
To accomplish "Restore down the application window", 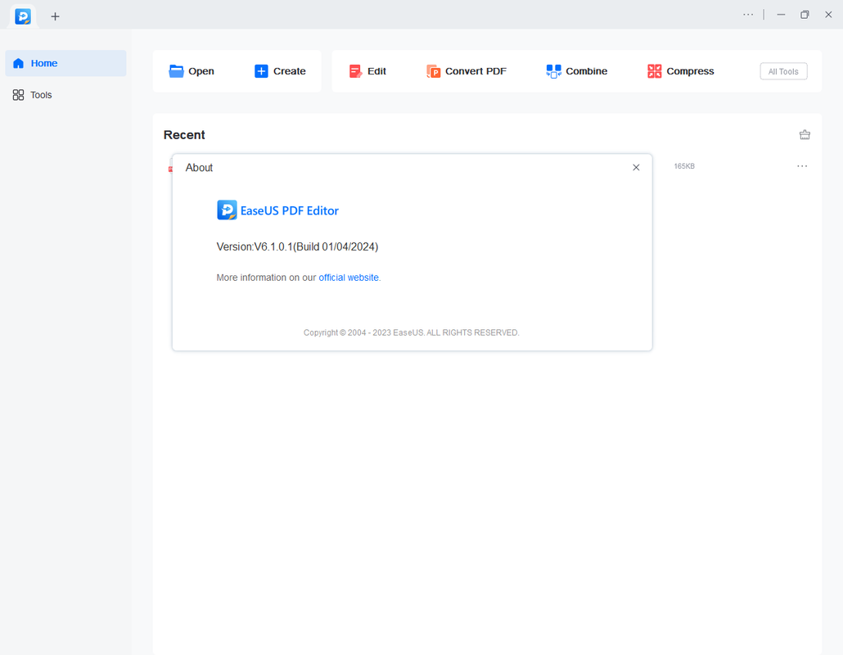I will click(x=805, y=15).
